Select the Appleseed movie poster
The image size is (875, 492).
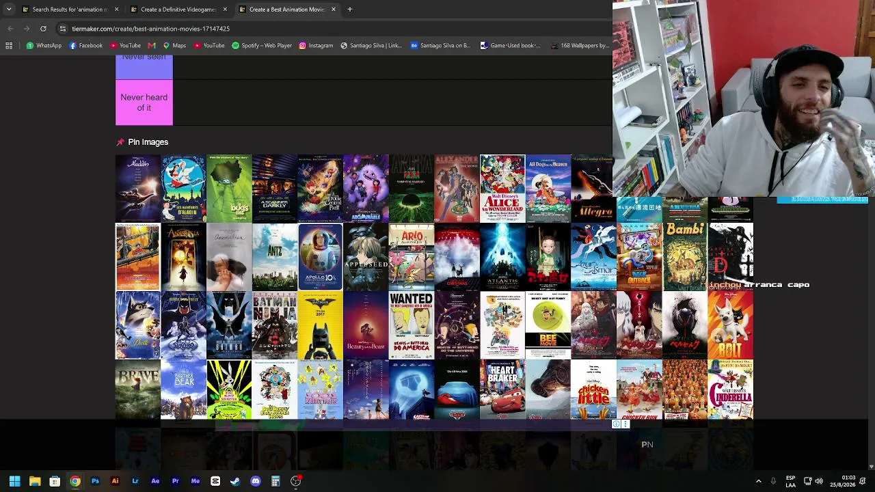[x=366, y=257]
